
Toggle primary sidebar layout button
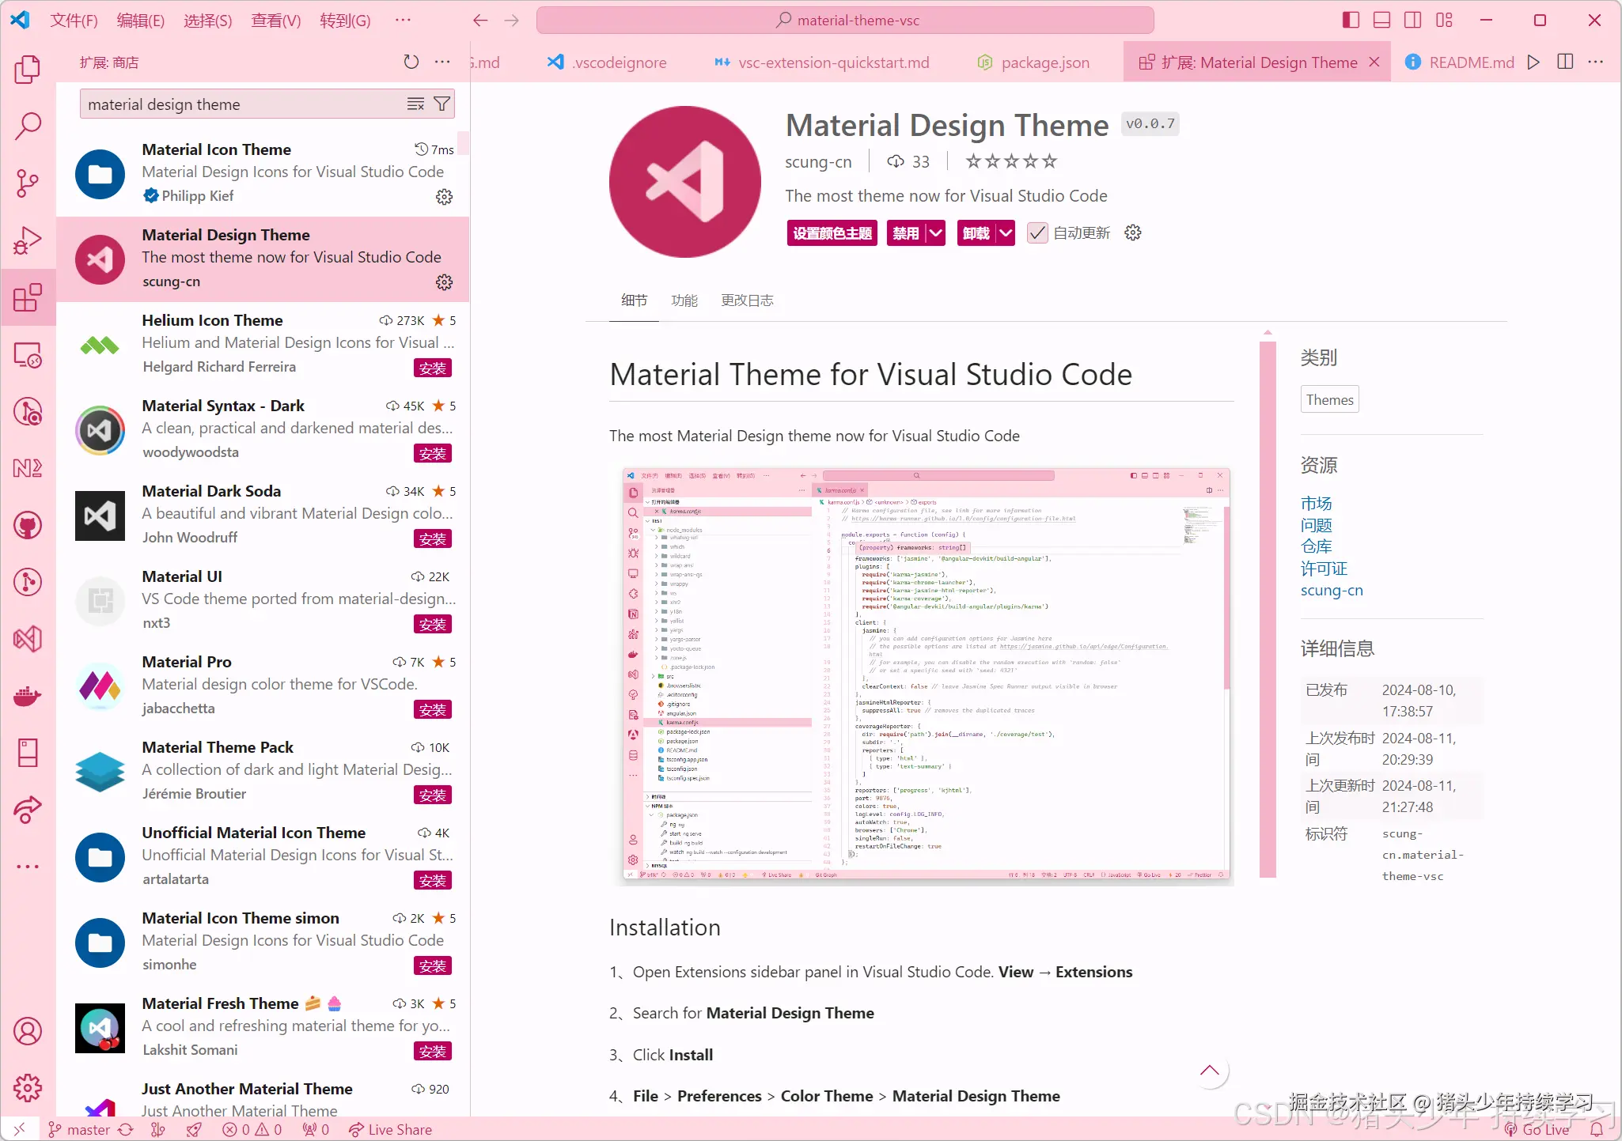click(x=1351, y=20)
